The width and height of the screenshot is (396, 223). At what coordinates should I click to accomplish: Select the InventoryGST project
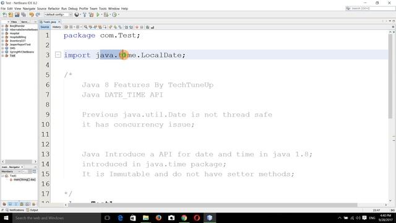coord(17,41)
